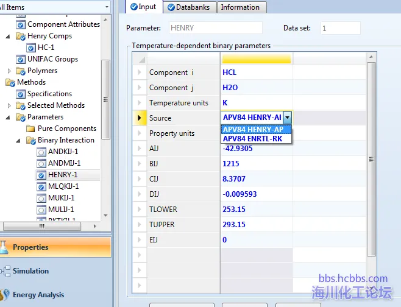
Task: Click the MLQKIJ-1 parameter icon
Action: [x=41, y=186]
